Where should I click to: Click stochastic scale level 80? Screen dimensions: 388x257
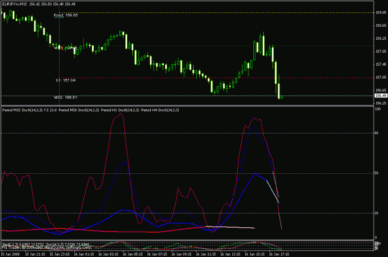[x=376, y=133]
